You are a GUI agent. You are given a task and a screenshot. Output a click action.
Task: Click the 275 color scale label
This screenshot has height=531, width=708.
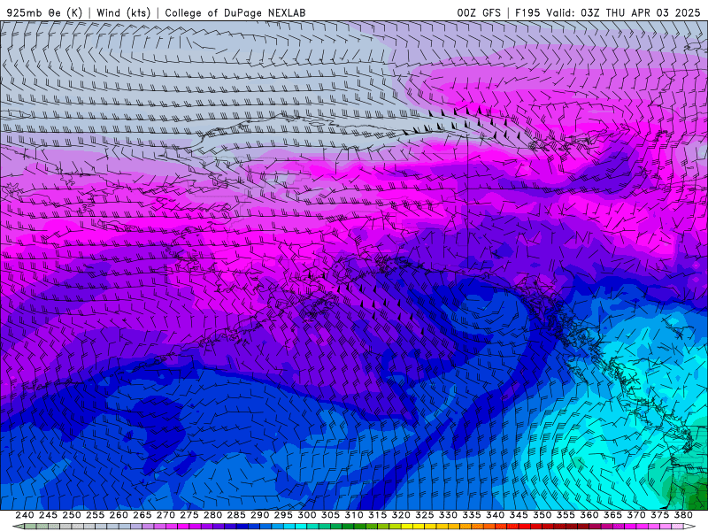[189, 515]
